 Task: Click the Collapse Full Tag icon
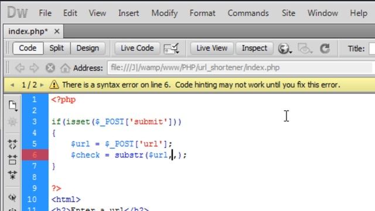point(12,144)
